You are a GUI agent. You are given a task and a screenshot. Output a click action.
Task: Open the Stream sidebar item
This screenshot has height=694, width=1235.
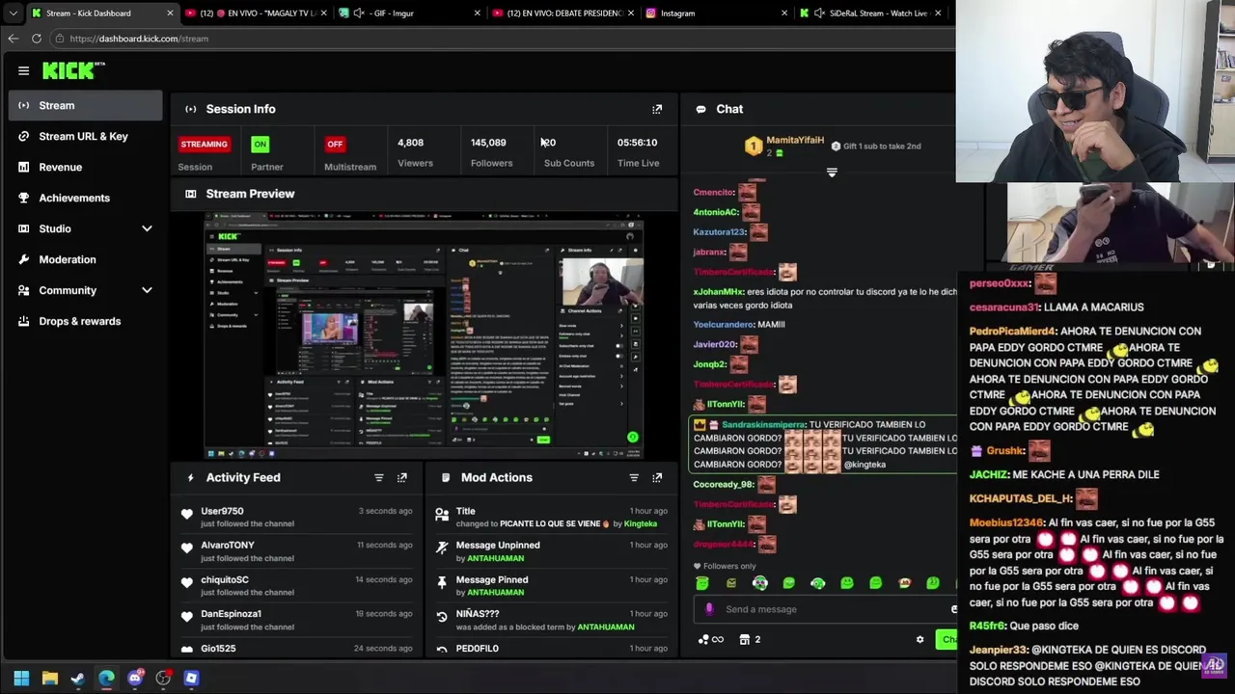[85, 105]
